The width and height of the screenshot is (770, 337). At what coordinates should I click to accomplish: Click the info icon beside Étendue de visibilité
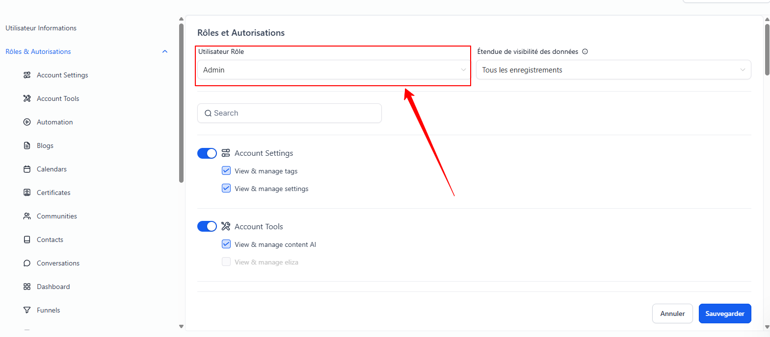pyautogui.click(x=585, y=51)
